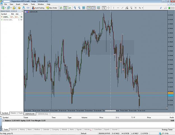Close the Toolbox panel
The image size is (175, 135).
[1, 116]
